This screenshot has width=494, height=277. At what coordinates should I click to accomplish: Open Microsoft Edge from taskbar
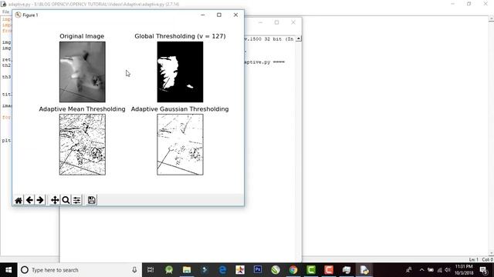(222, 270)
